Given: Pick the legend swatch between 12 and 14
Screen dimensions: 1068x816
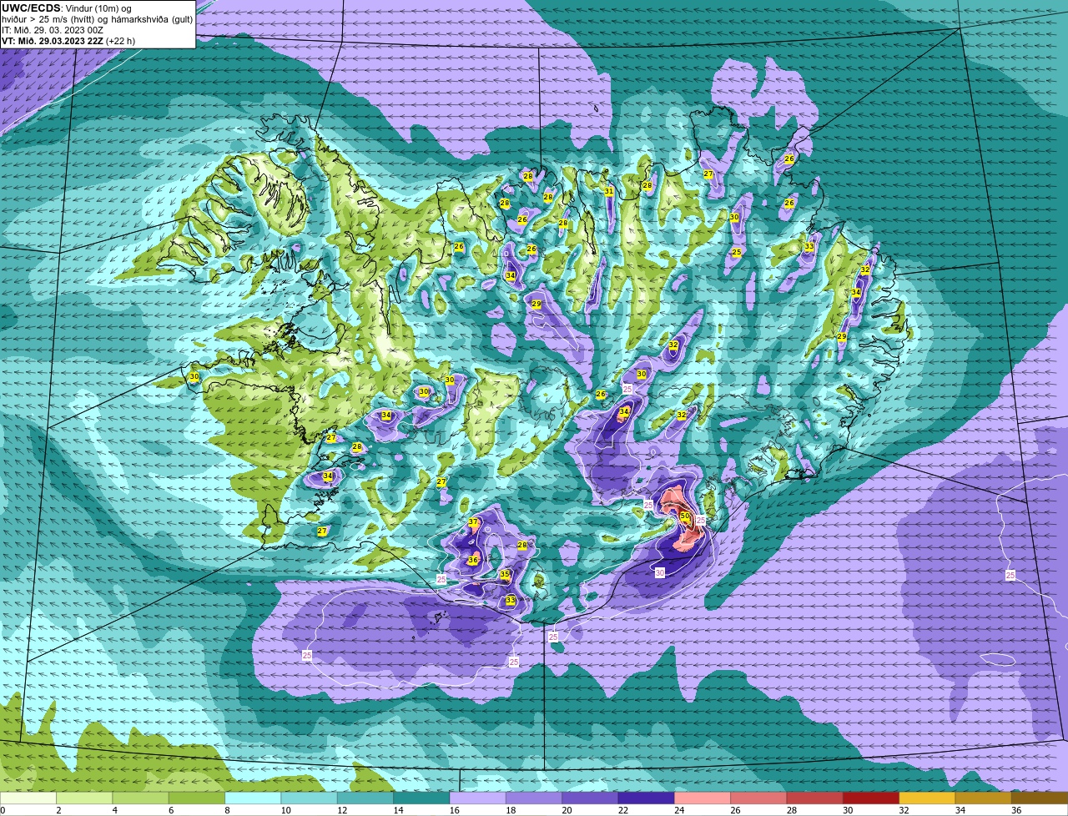Looking at the screenshot, I should coord(365,798).
